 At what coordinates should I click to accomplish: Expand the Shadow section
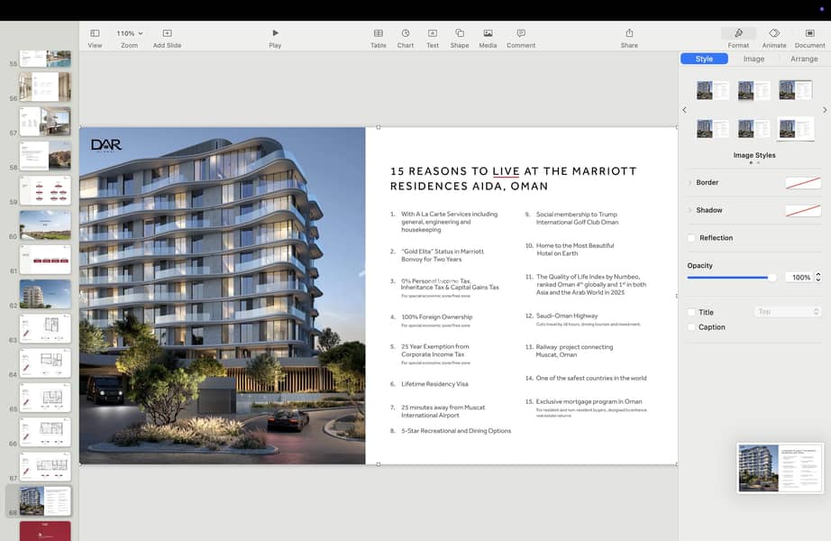tap(689, 211)
